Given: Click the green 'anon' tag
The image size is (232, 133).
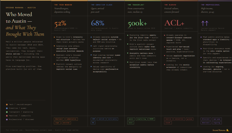Looking at the screenshot, I should pyautogui.click(x=131, y=123).
